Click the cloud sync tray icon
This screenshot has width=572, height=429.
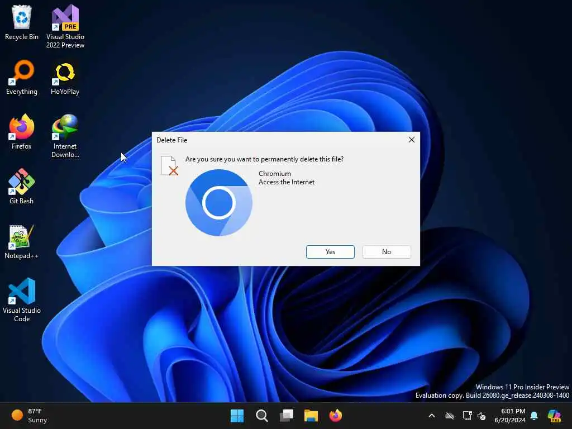(x=450, y=416)
